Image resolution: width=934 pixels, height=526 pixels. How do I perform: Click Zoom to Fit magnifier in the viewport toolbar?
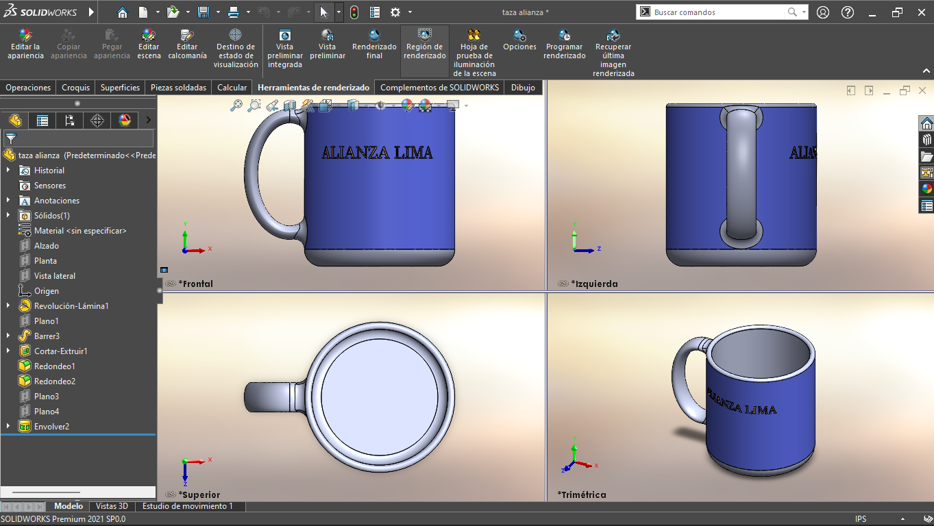pyautogui.click(x=236, y=105)
